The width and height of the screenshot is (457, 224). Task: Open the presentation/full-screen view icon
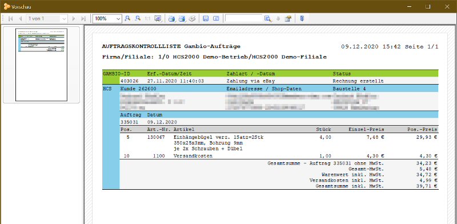point(158,18)
